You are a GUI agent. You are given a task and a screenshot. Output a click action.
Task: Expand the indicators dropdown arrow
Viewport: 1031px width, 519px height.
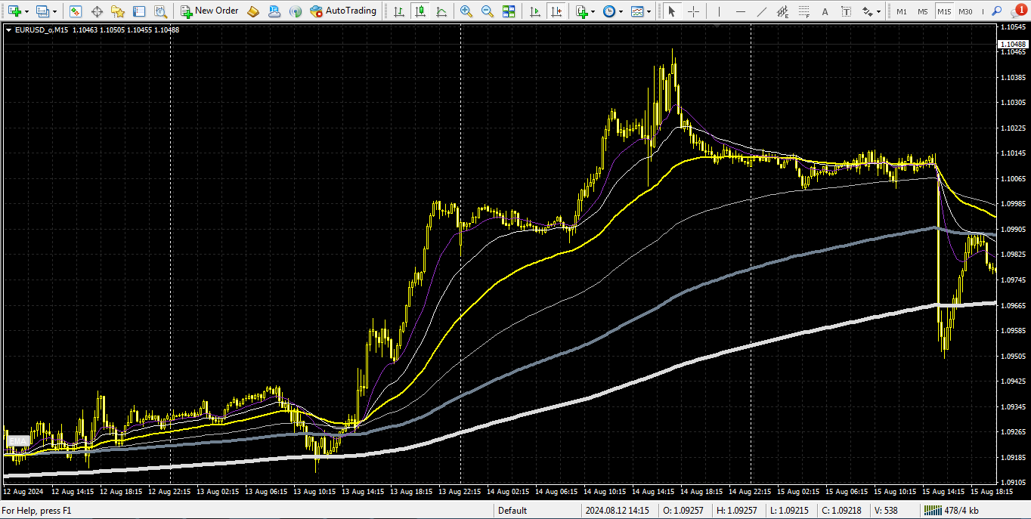[x=593, y=11]
